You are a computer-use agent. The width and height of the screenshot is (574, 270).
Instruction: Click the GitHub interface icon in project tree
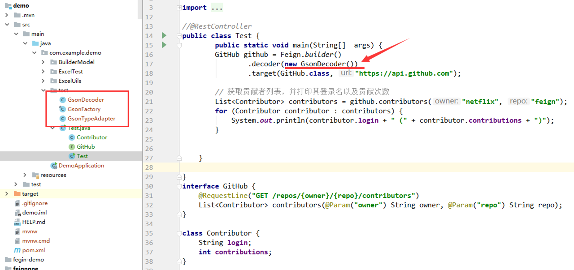(71, 146)
